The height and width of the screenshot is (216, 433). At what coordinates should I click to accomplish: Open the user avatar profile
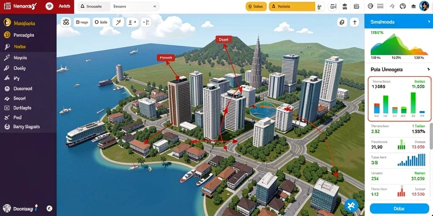pos(424,6)
